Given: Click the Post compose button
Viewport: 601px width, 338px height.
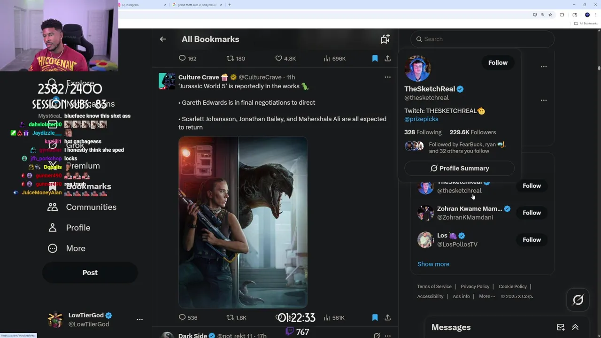Looking at the screenshot, I should tap(90, 273).
